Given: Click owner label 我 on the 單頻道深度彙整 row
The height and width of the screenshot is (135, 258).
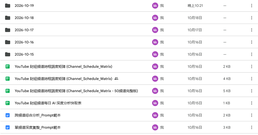Looking at the screenshot, I should 162,127.
